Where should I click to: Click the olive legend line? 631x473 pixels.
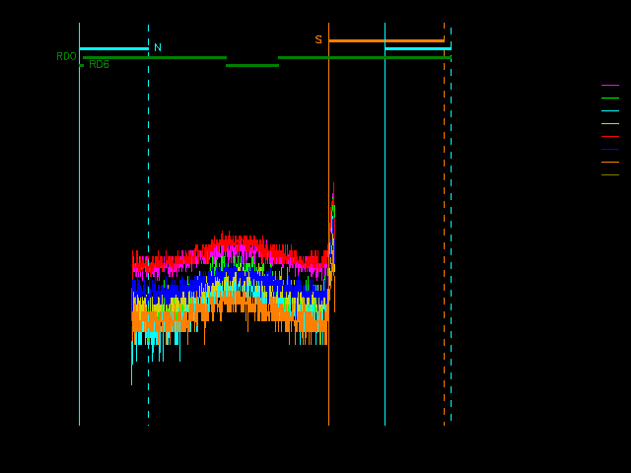(x=610, y=175)
